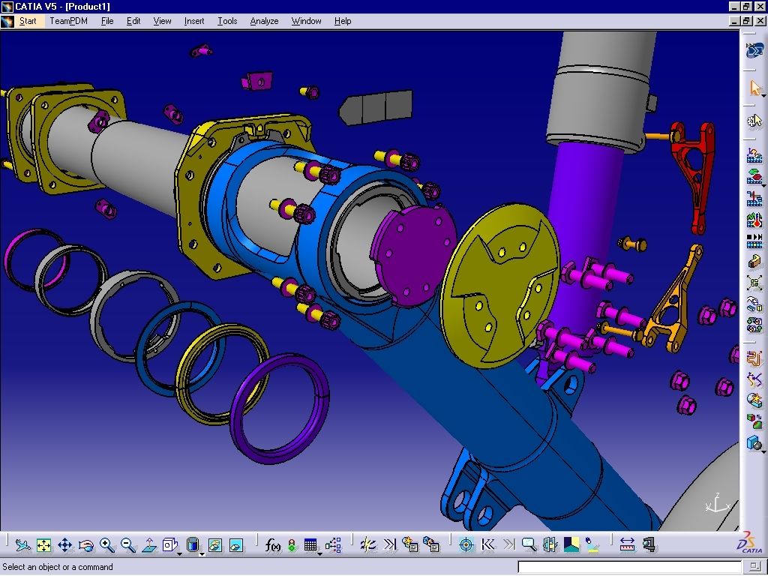The width and height of the screenshot is (768, 576).
Task: Expand the view mode cylinder dropdown arrow
Action: 201,553
